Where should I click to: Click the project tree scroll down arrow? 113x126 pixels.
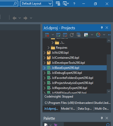109,91
